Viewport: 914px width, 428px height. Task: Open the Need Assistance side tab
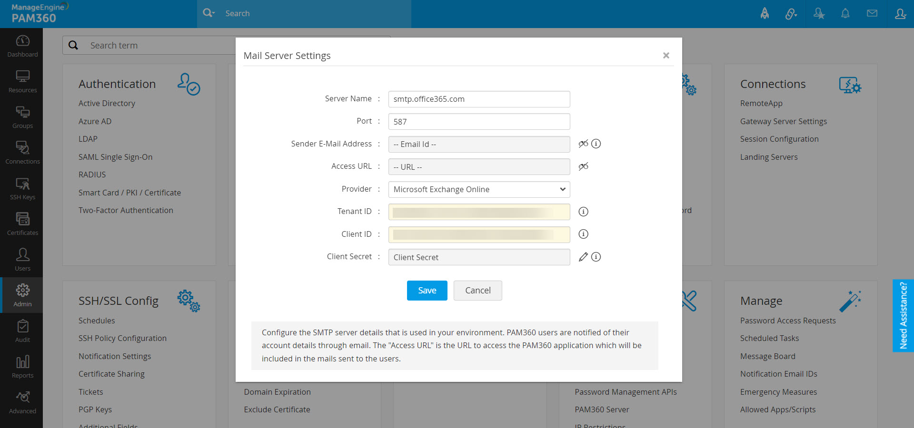903,315
